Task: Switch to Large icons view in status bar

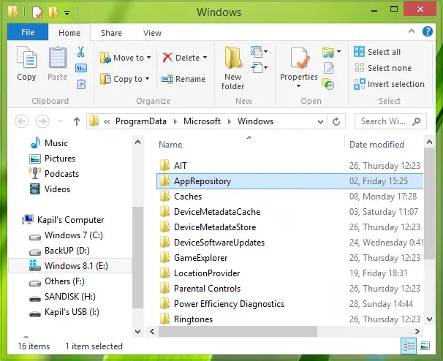Action: (x=425, y=346)
